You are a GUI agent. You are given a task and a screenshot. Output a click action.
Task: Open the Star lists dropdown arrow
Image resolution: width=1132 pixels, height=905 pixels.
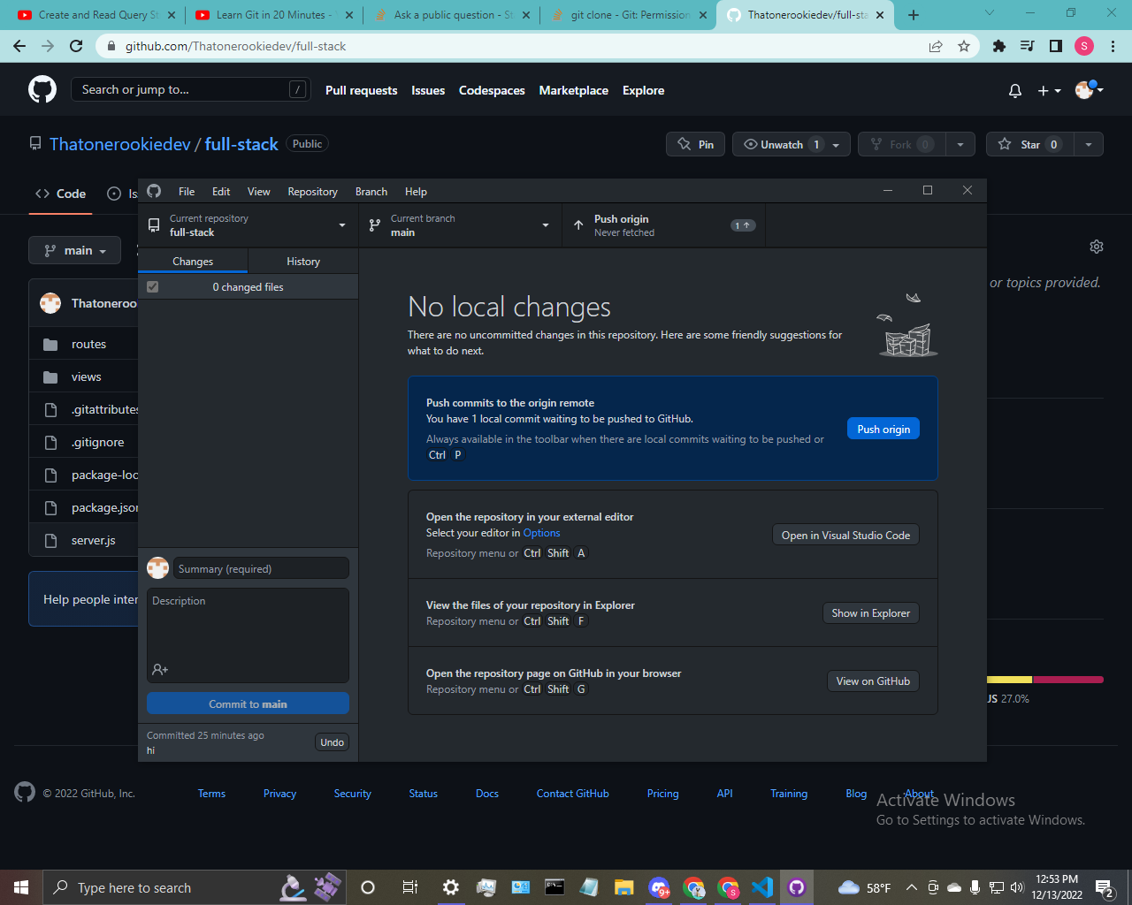(x=1088, y=144)
